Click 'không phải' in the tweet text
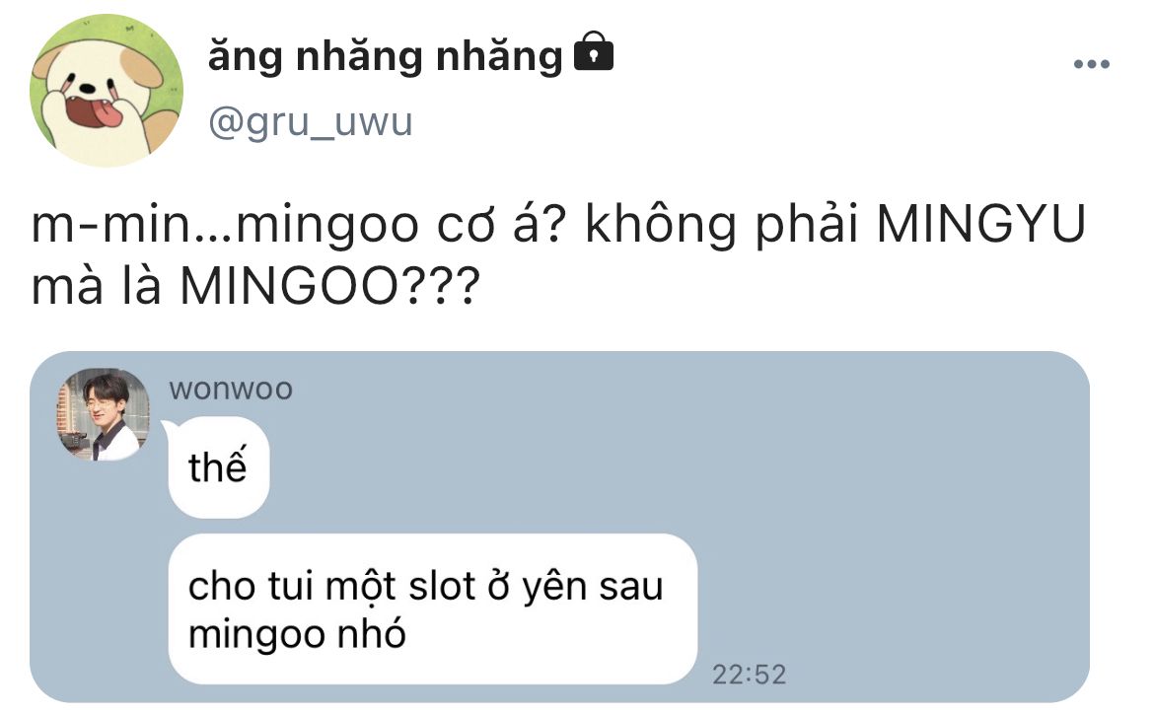 coord(722,225)
